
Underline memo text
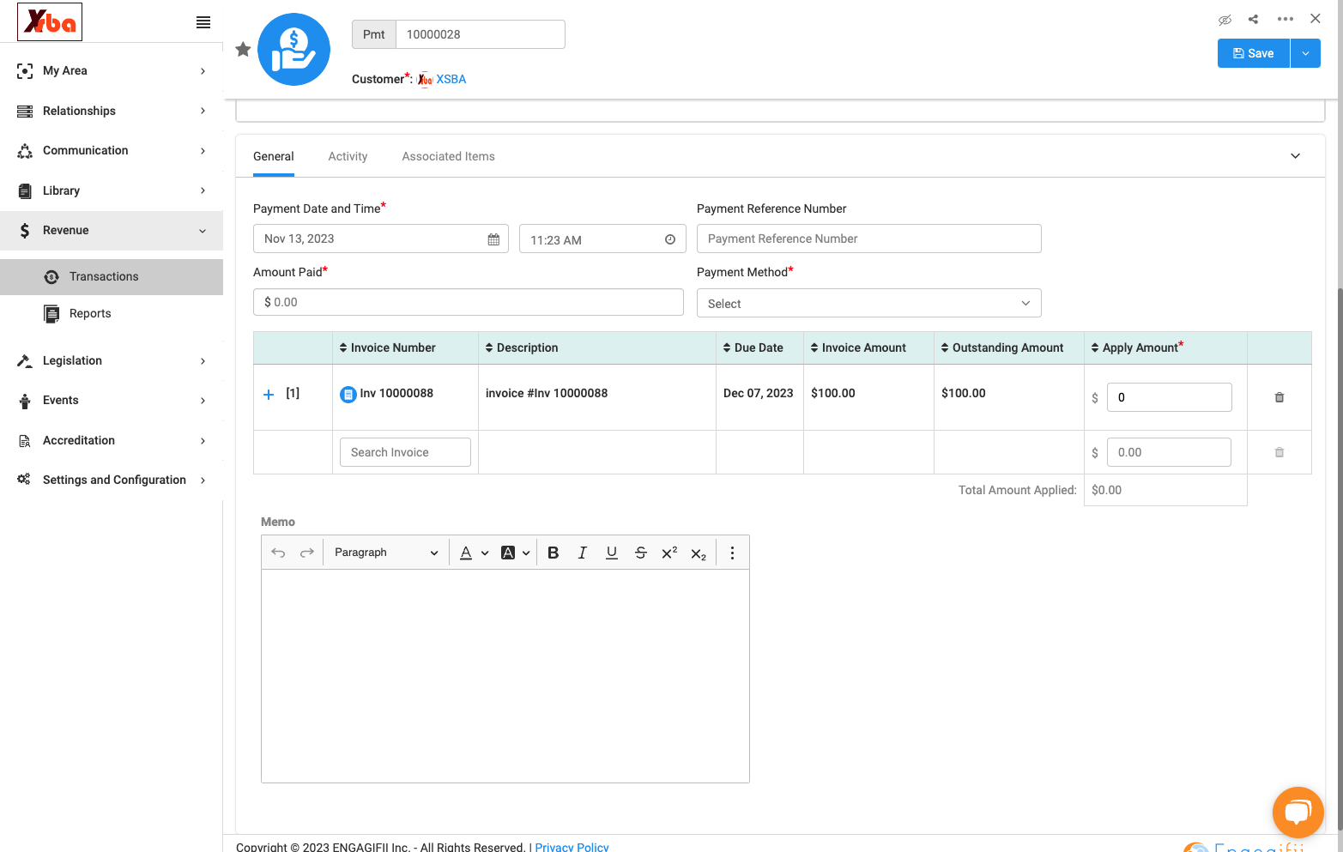point(612,553)
